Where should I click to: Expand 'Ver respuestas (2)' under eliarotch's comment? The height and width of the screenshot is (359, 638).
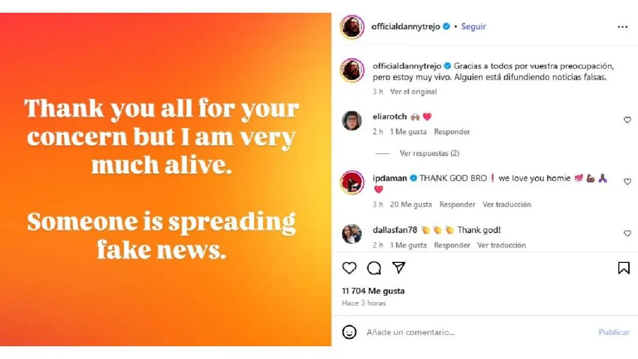(429, 153)
